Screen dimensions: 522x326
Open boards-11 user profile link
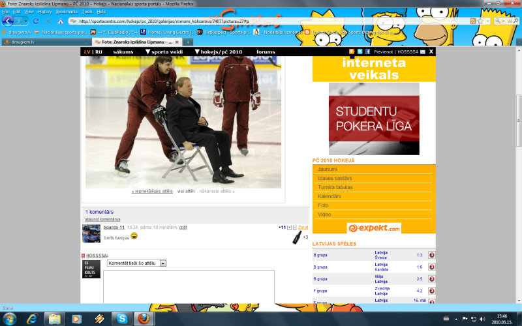(x=114, y=228)
